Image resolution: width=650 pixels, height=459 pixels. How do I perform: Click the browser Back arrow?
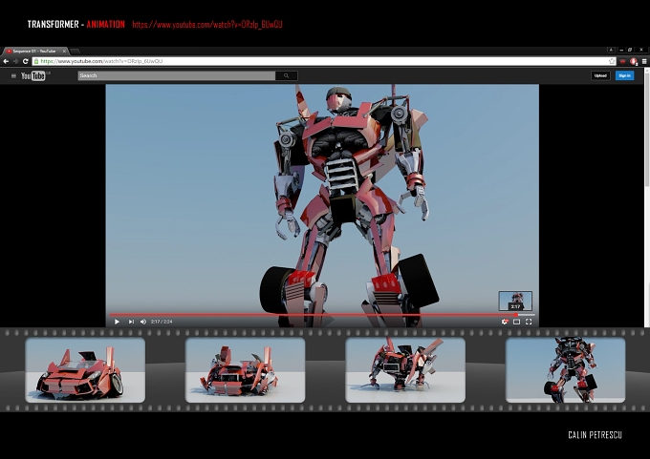pyautogui.click(x=6, y=61)
